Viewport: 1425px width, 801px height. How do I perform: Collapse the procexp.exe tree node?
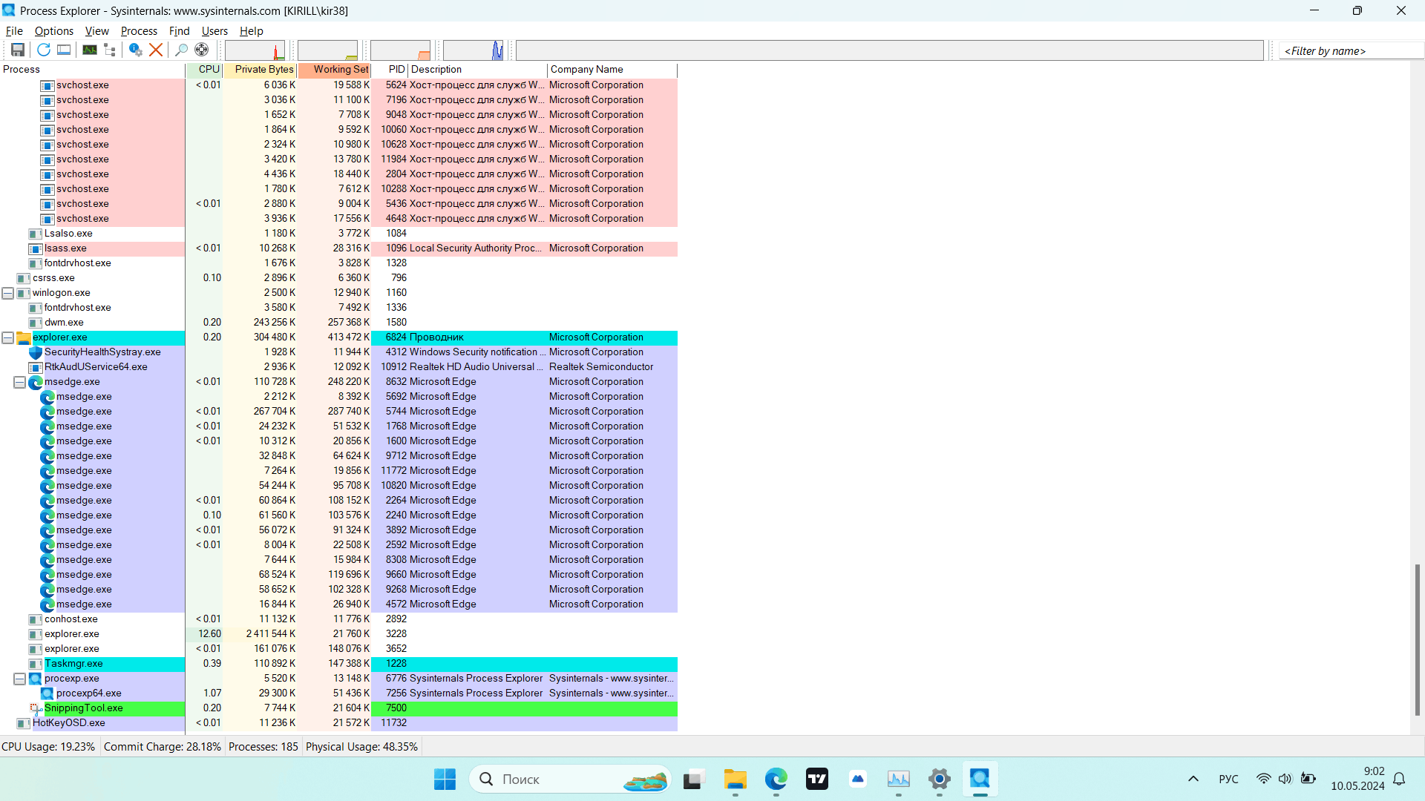(19, 679)
